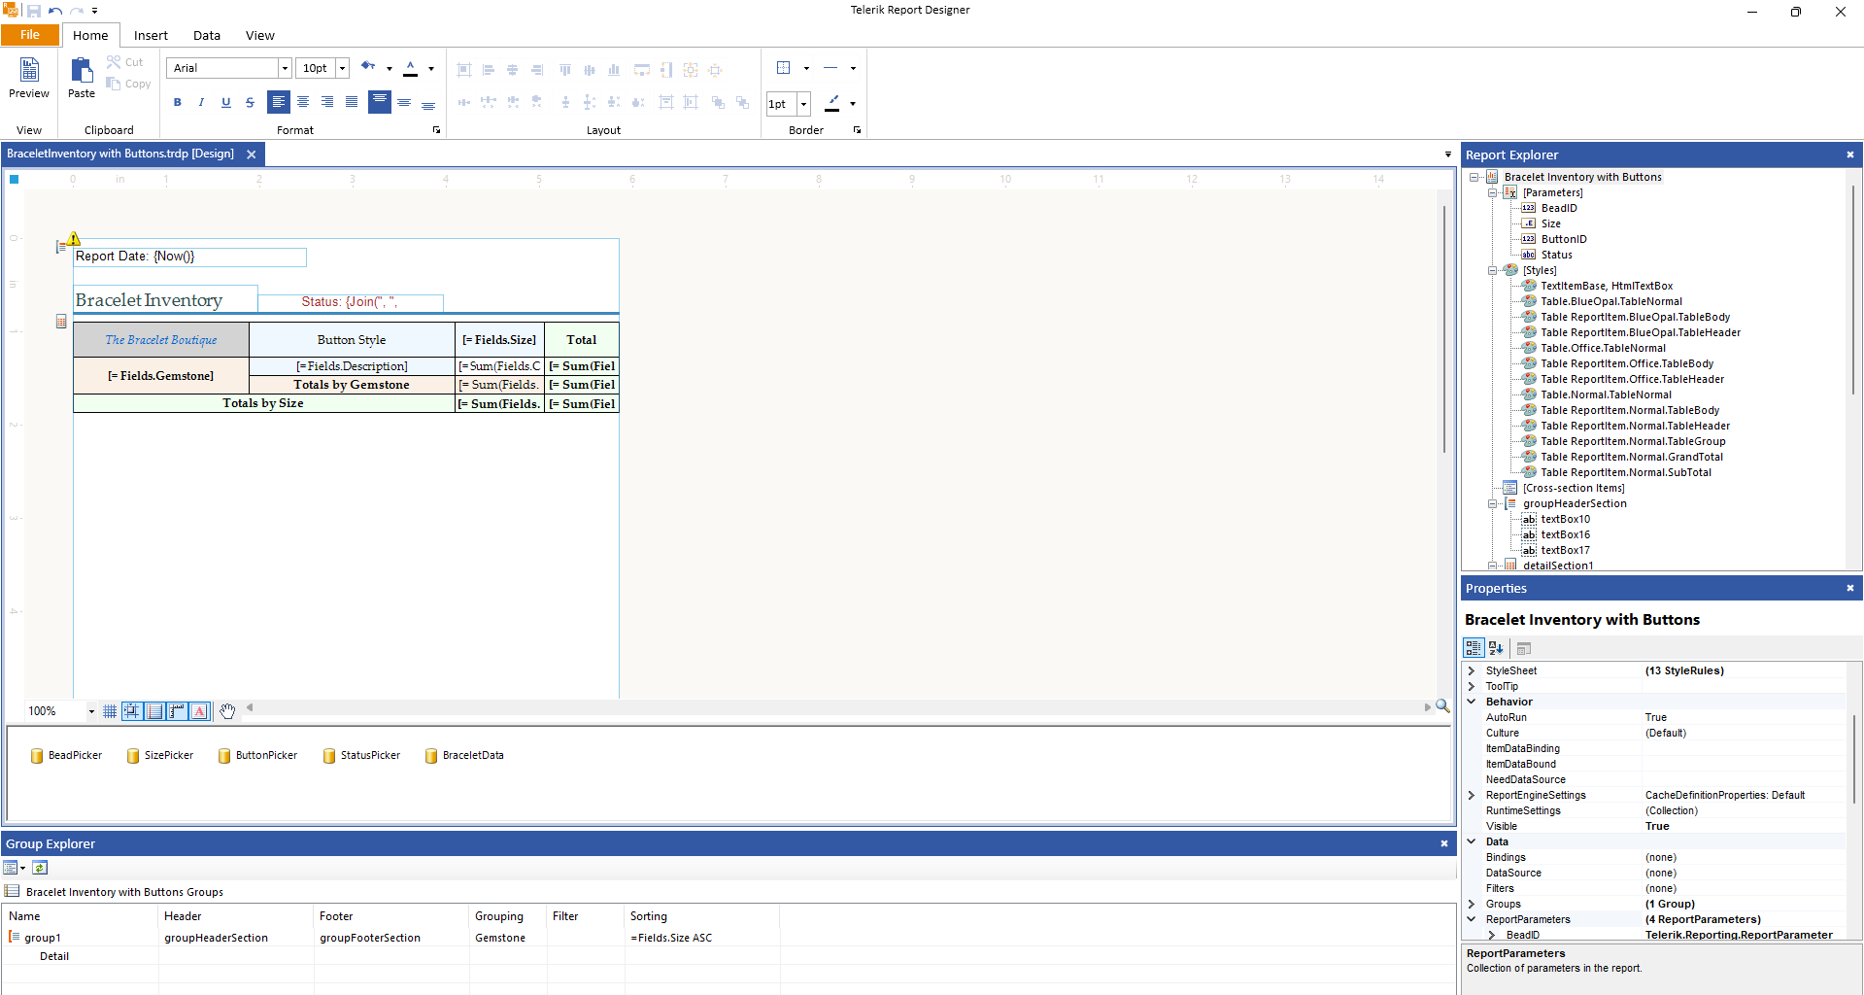This screenshot has height=995, width=1864.
Task: Open the 100% zoom level dropdown
Action: click(91, 711)
